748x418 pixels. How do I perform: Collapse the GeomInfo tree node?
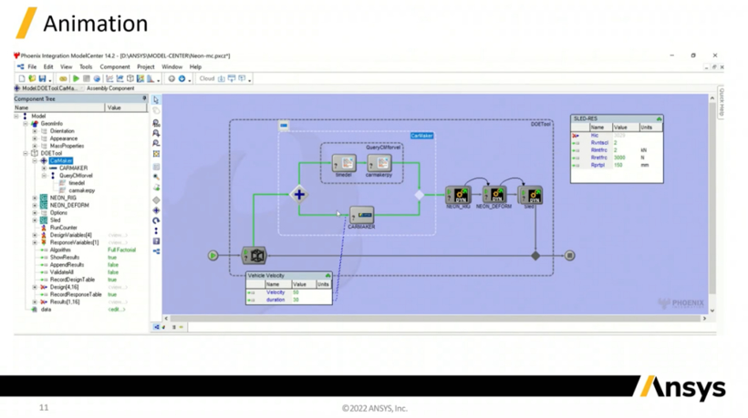[x=26, y=123]
